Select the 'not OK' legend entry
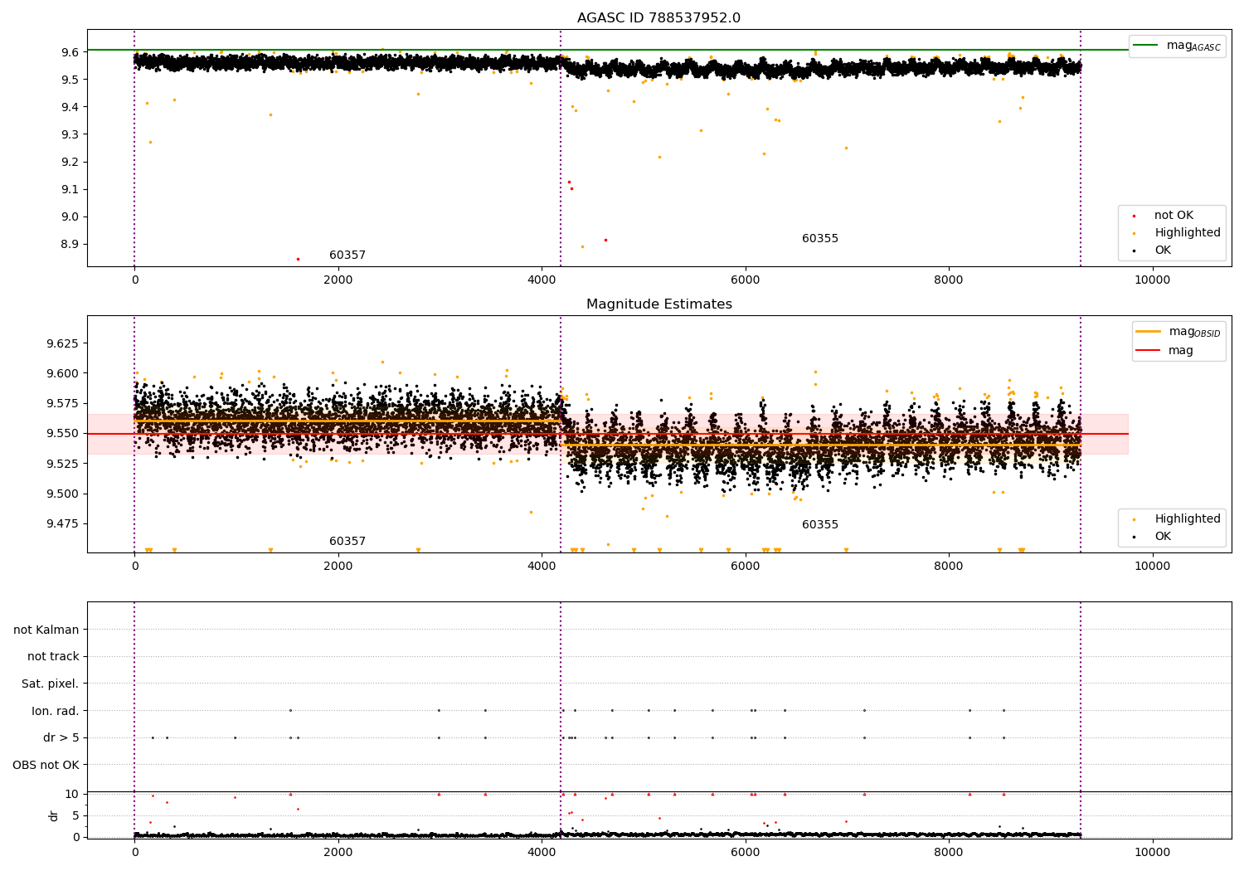Screen dimensions: 1244x871 point(1172,216)
